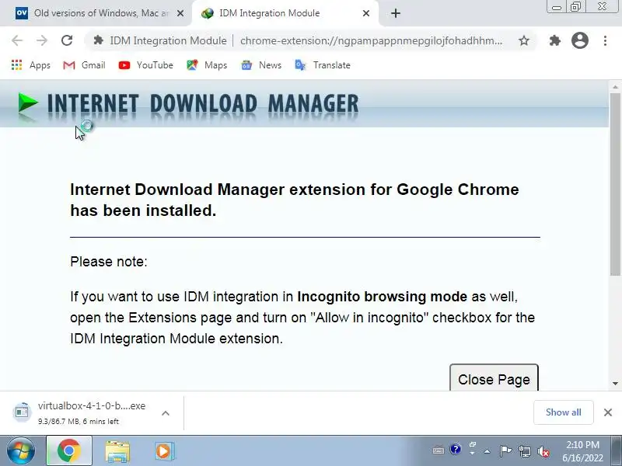
Task: Expand options for virtualbox download item
Action: pos(166,413)
